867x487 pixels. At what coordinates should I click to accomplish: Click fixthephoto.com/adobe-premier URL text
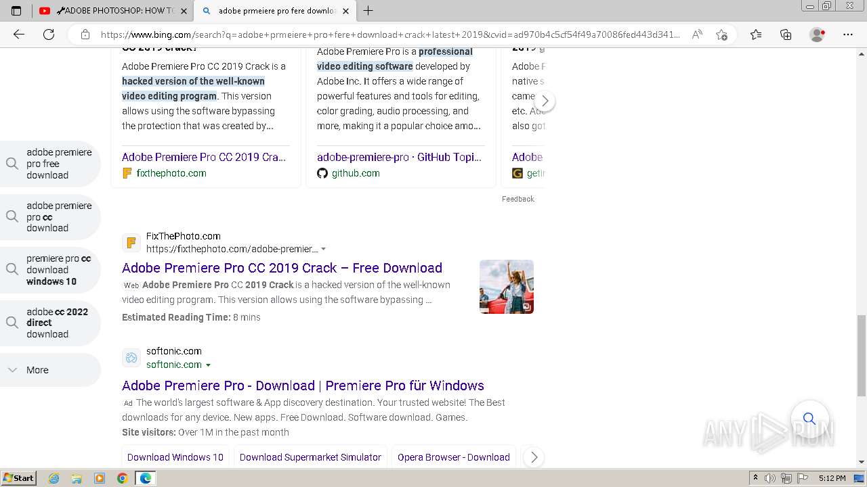[x=232, y=249]
